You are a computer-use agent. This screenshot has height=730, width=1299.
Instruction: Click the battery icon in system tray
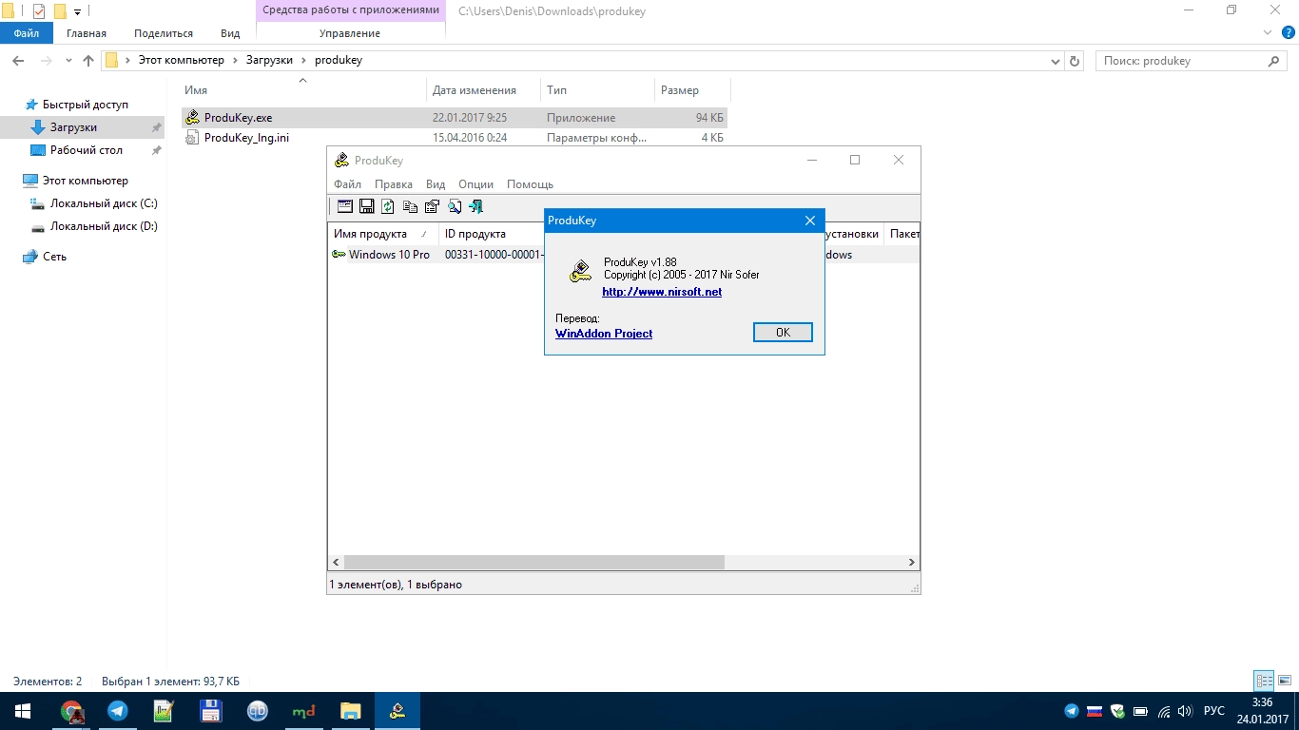pyautogui.click(x=1140, y=711)
